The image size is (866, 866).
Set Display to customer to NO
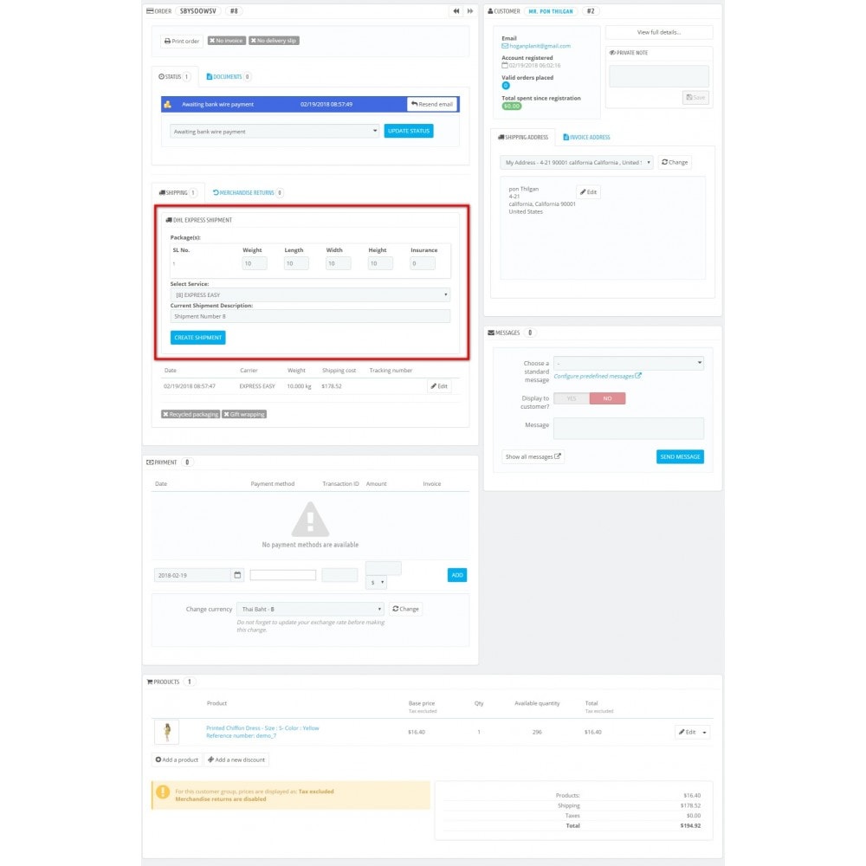(x=607, y=398)
